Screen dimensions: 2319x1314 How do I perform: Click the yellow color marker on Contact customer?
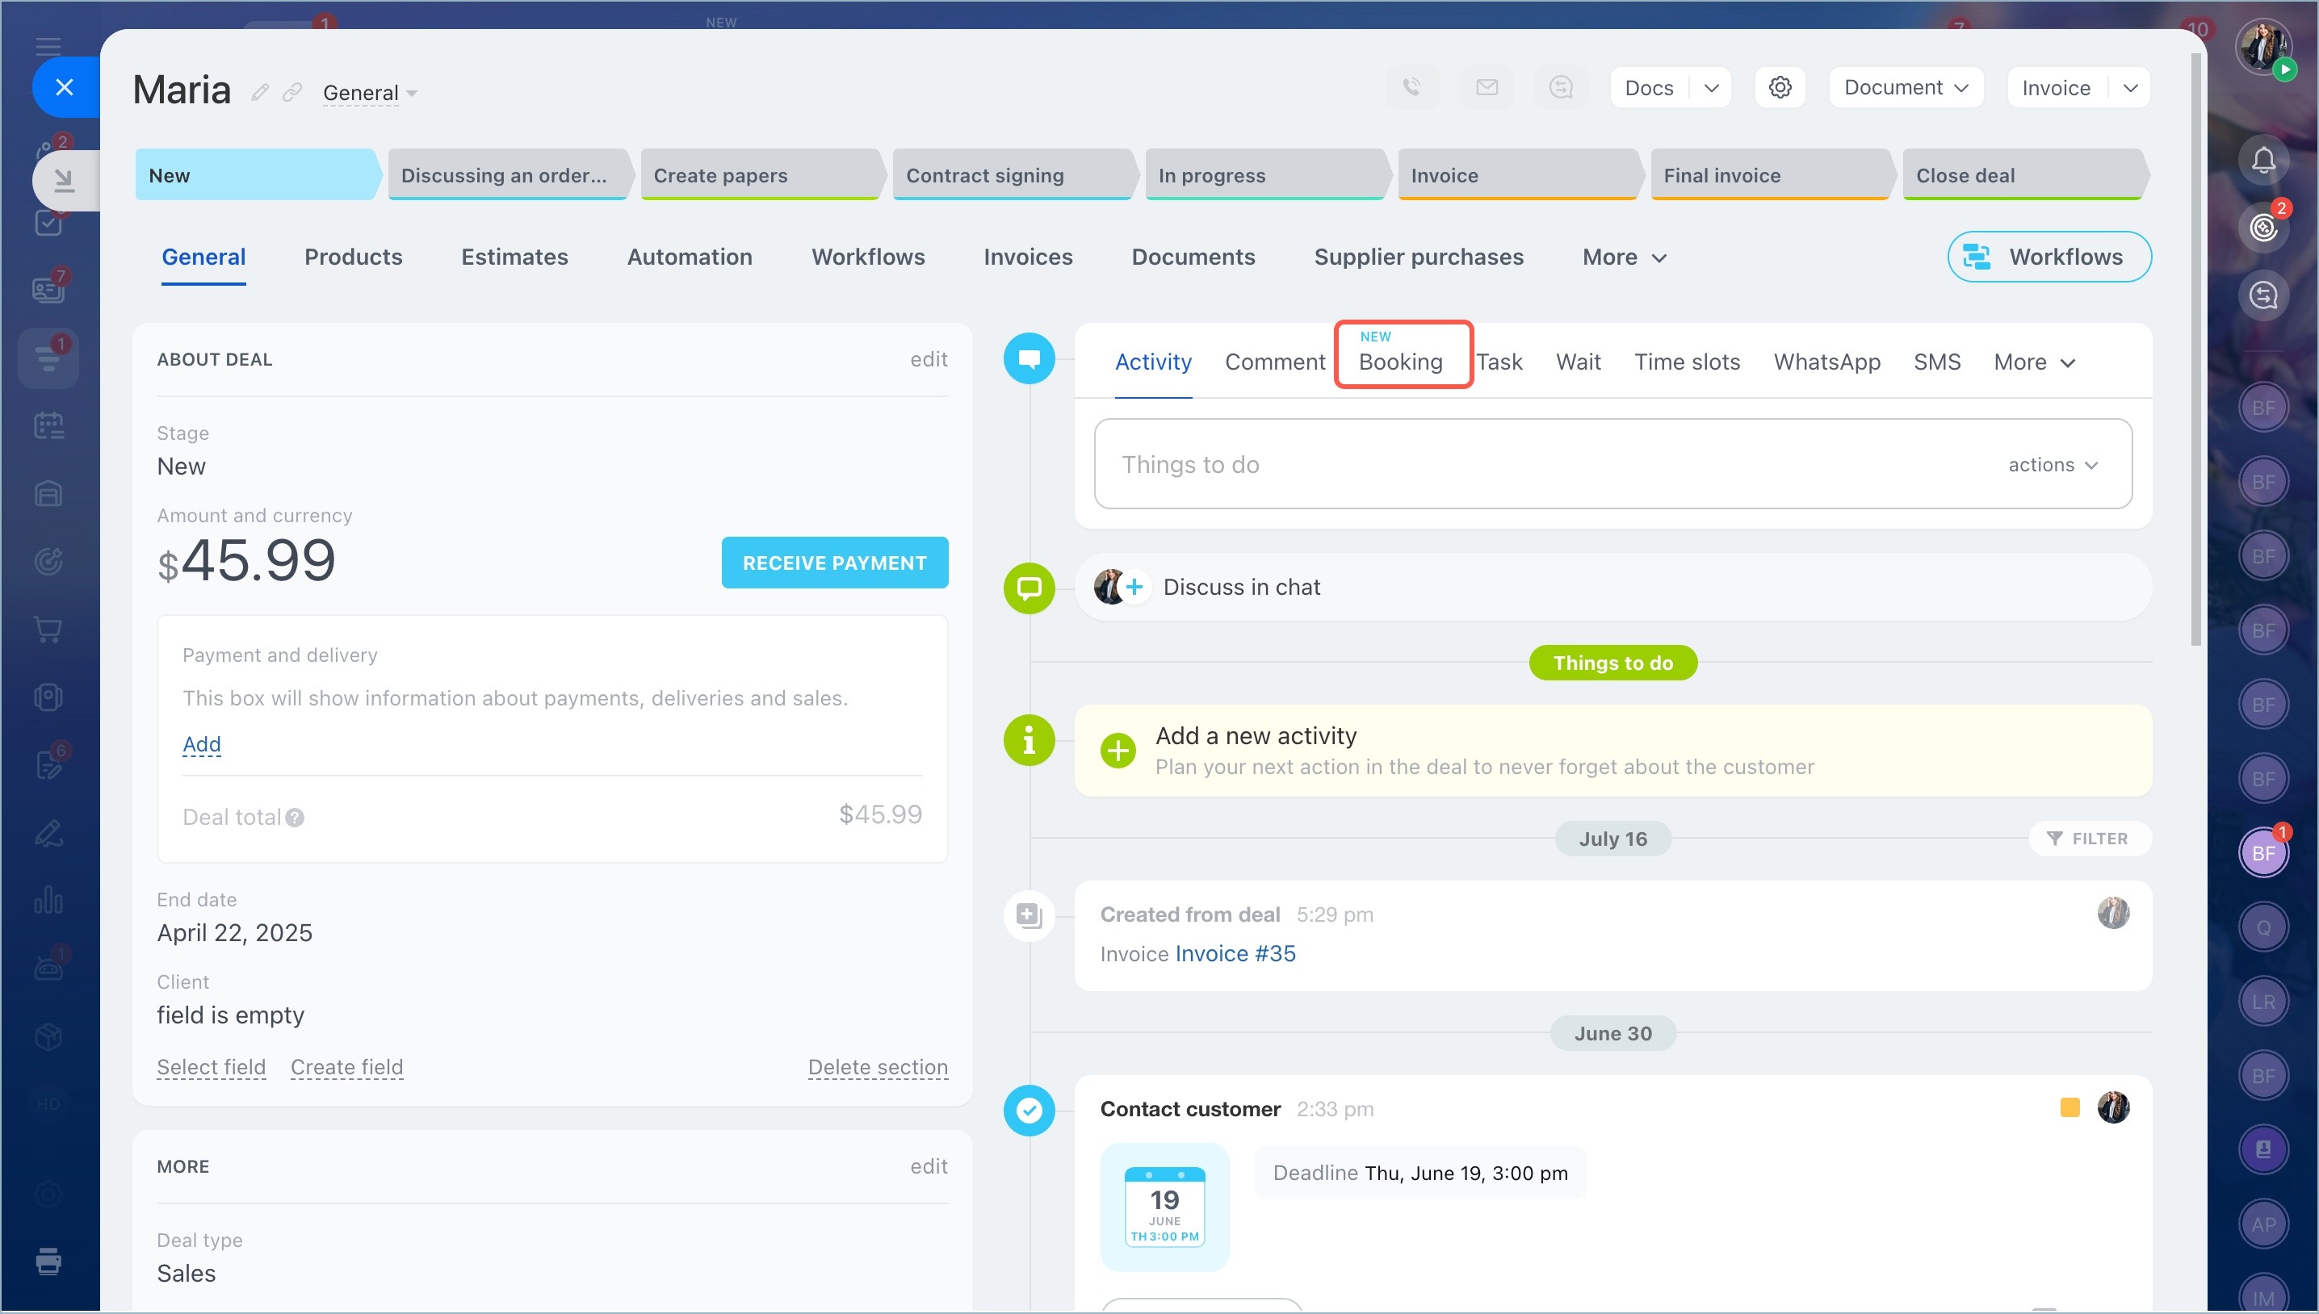click(x=2069, y=1107)
